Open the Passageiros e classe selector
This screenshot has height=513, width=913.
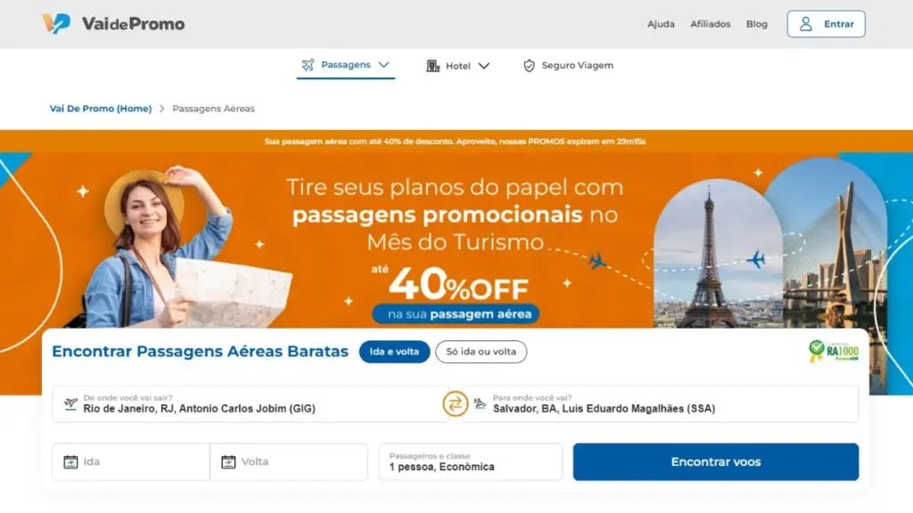[x=471, y=462]
